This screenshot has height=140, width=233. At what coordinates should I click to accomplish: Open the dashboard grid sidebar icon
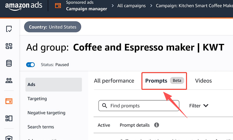pos(9,46)
